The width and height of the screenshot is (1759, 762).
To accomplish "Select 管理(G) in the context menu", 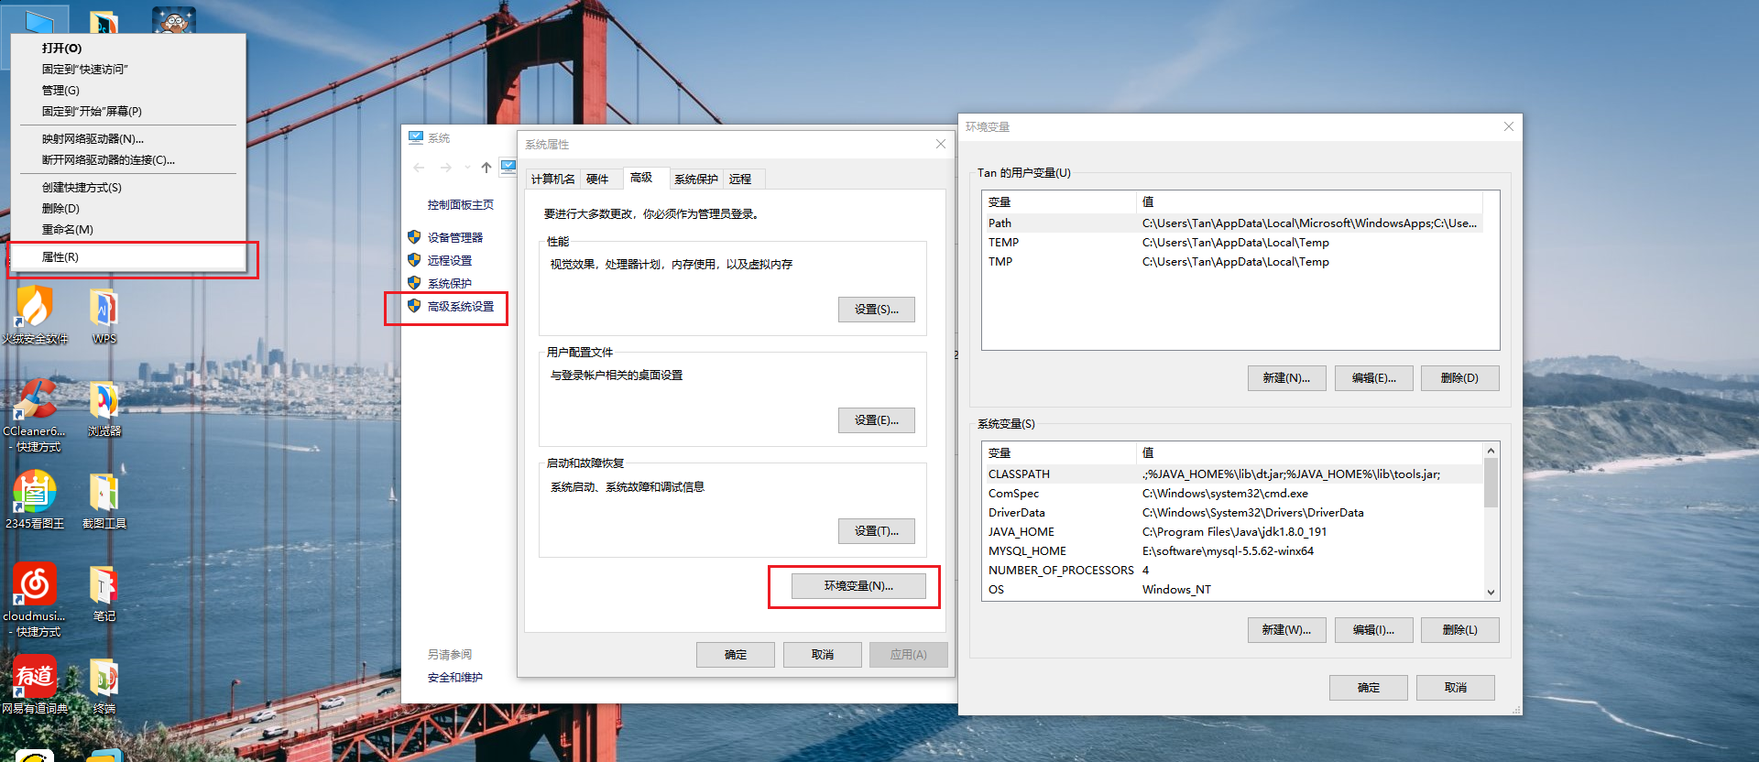I will (60, 91).
